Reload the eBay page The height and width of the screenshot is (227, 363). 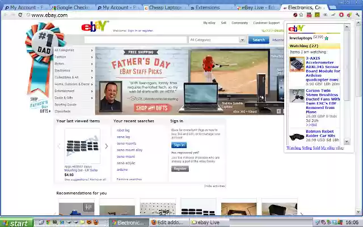point(20,15)
